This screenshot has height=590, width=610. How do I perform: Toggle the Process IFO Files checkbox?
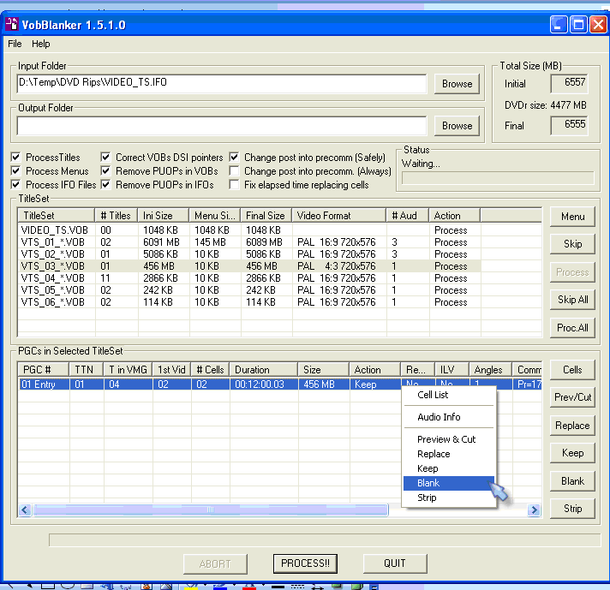(16, 184)
